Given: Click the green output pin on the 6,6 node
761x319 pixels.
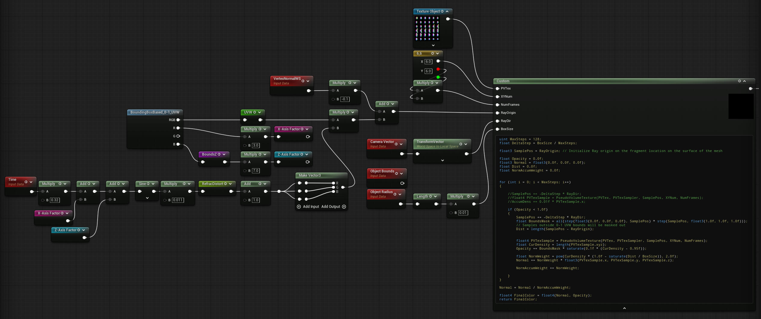Looking at the screenshot, I should [x=438, y=77].
